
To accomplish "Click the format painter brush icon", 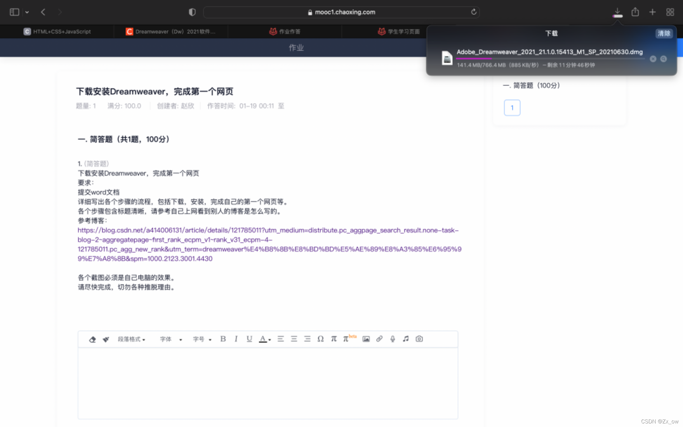I will (x=106, y=339).
